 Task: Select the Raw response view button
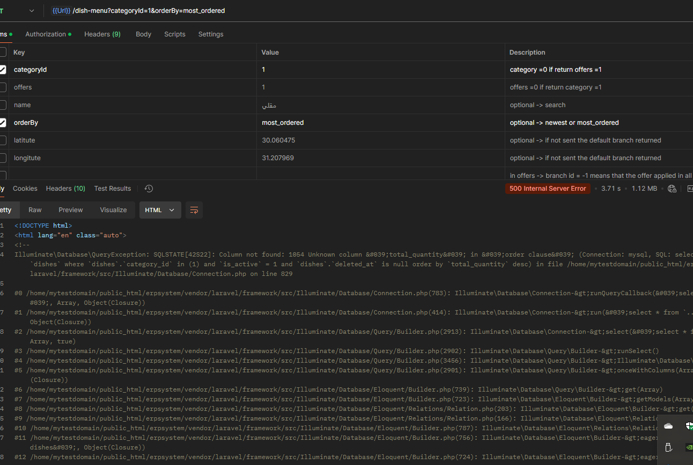pyautogui.click(x=35, y=210)
